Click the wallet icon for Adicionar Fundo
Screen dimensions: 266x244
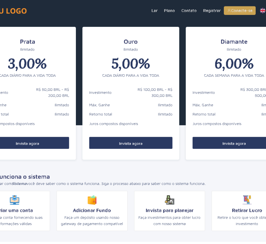pos(92,200)
